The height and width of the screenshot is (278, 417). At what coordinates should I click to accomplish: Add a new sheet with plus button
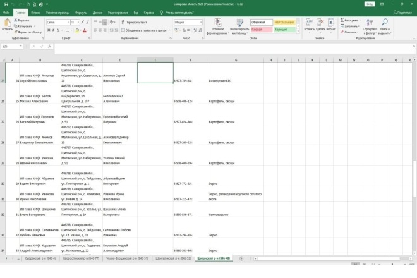(241, 258)
